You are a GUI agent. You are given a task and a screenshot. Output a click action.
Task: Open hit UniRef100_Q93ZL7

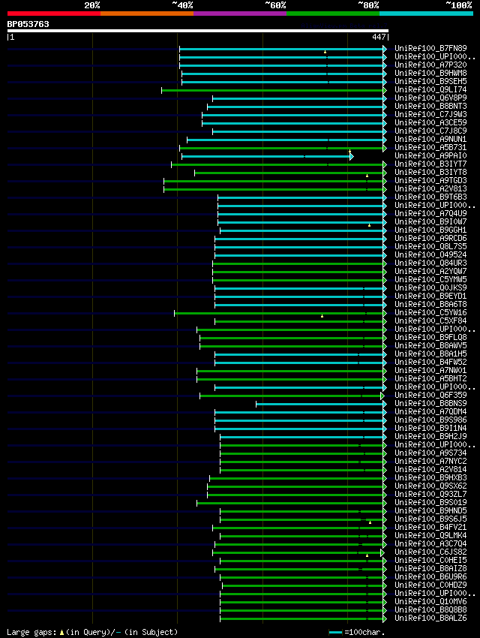coord(430,494)
